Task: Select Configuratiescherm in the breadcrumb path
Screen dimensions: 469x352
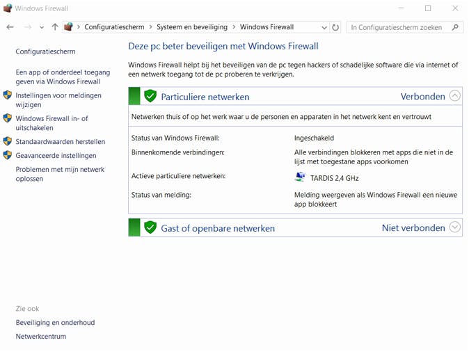Action: coord(114,27)
